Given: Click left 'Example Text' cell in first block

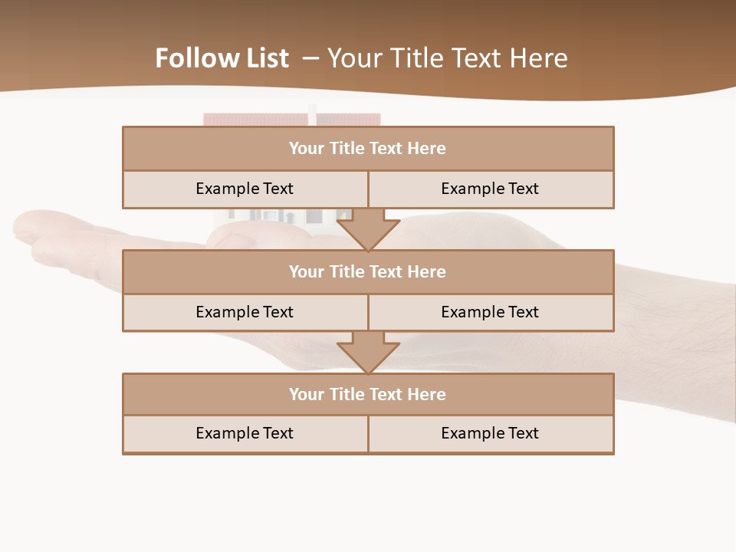Looking at the screenshot, I should [x=245, y=189].
